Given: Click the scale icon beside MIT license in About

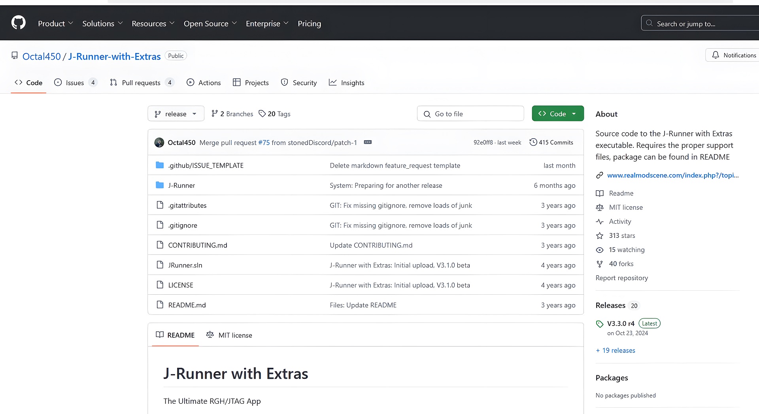Looking at the screenshot, I should coord(600,207).
